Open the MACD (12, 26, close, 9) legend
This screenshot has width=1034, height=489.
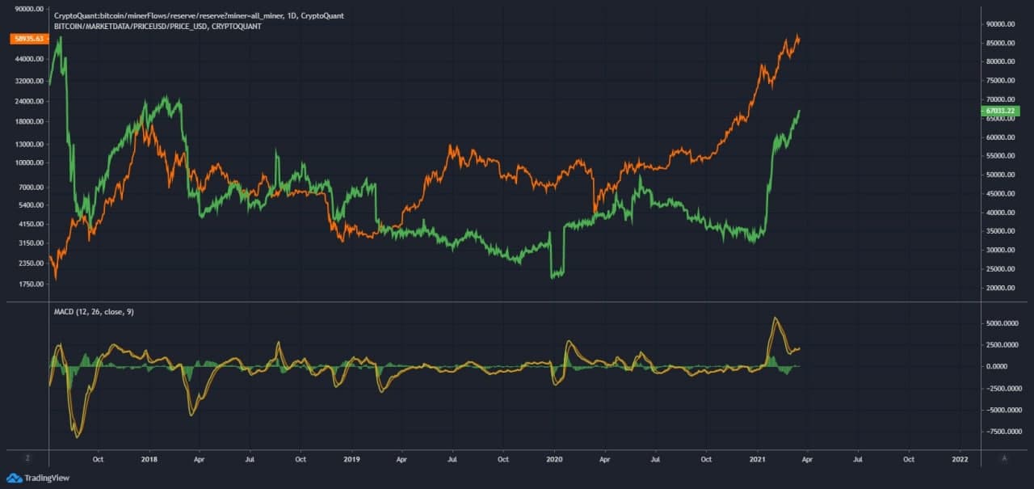click(x=94, y=313)
